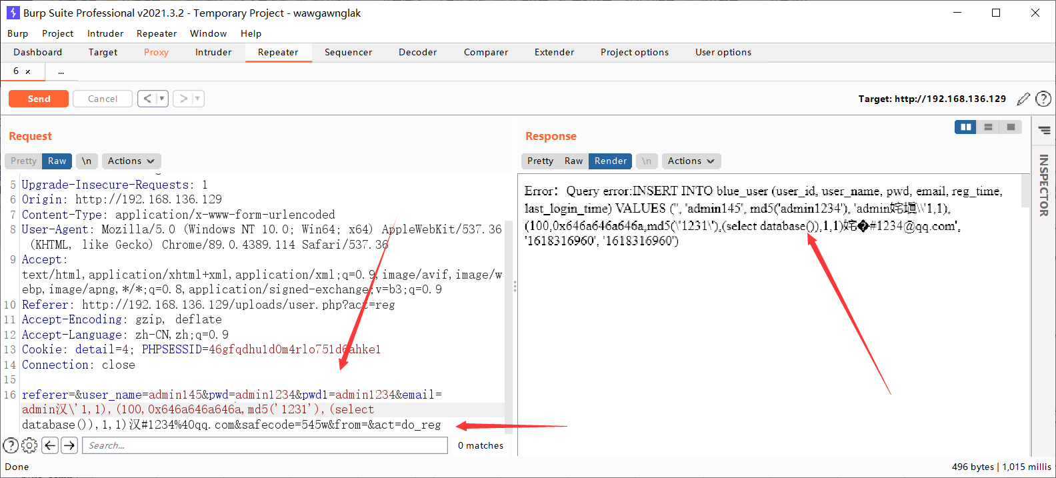1056x478 pixels.
Task: Edit target with the pencil icon
Action: pyautogui.click(x=1023, y=99)
